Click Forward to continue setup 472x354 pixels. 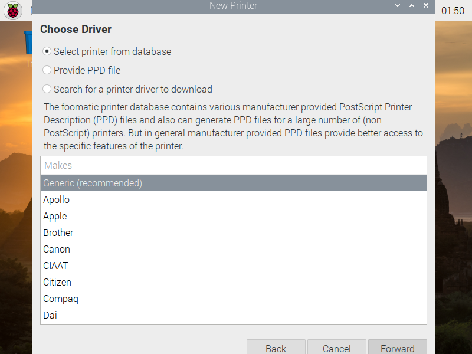tap(398, 348)
